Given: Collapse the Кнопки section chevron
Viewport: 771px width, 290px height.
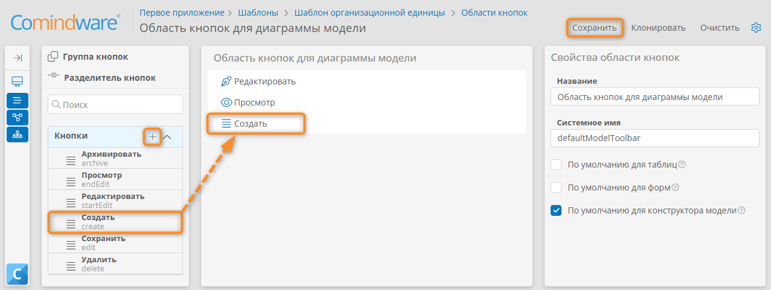Looking at the screenshot, I should (x=168, y=137).
